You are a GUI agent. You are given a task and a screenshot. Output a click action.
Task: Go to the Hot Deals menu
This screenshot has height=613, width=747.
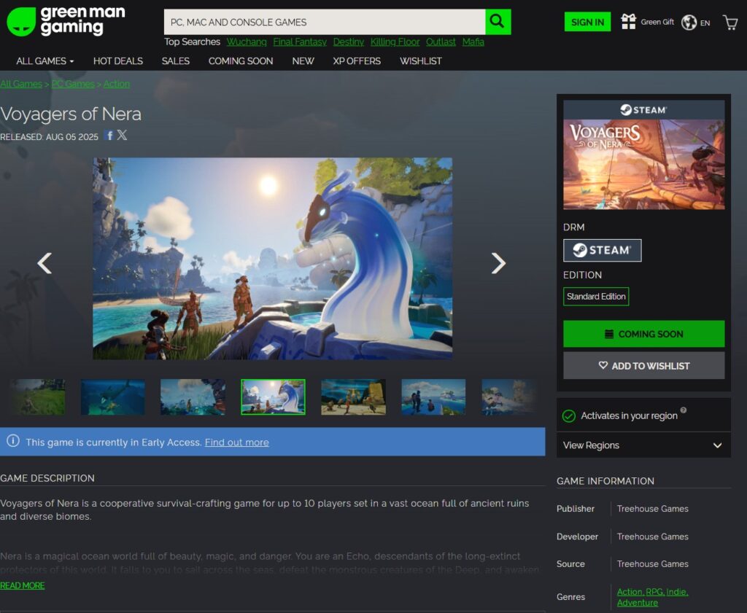(x=118, y=61)
